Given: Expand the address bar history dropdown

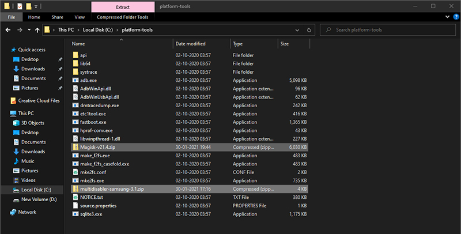Looking at the screenshot, I should 297,30.
